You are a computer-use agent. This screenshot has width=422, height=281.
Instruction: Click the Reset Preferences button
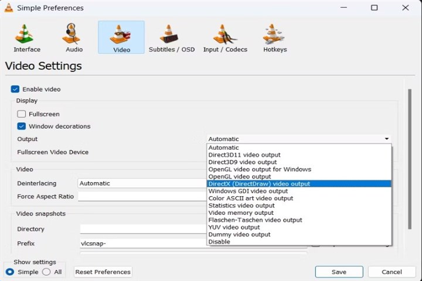[x=103, y=272]
